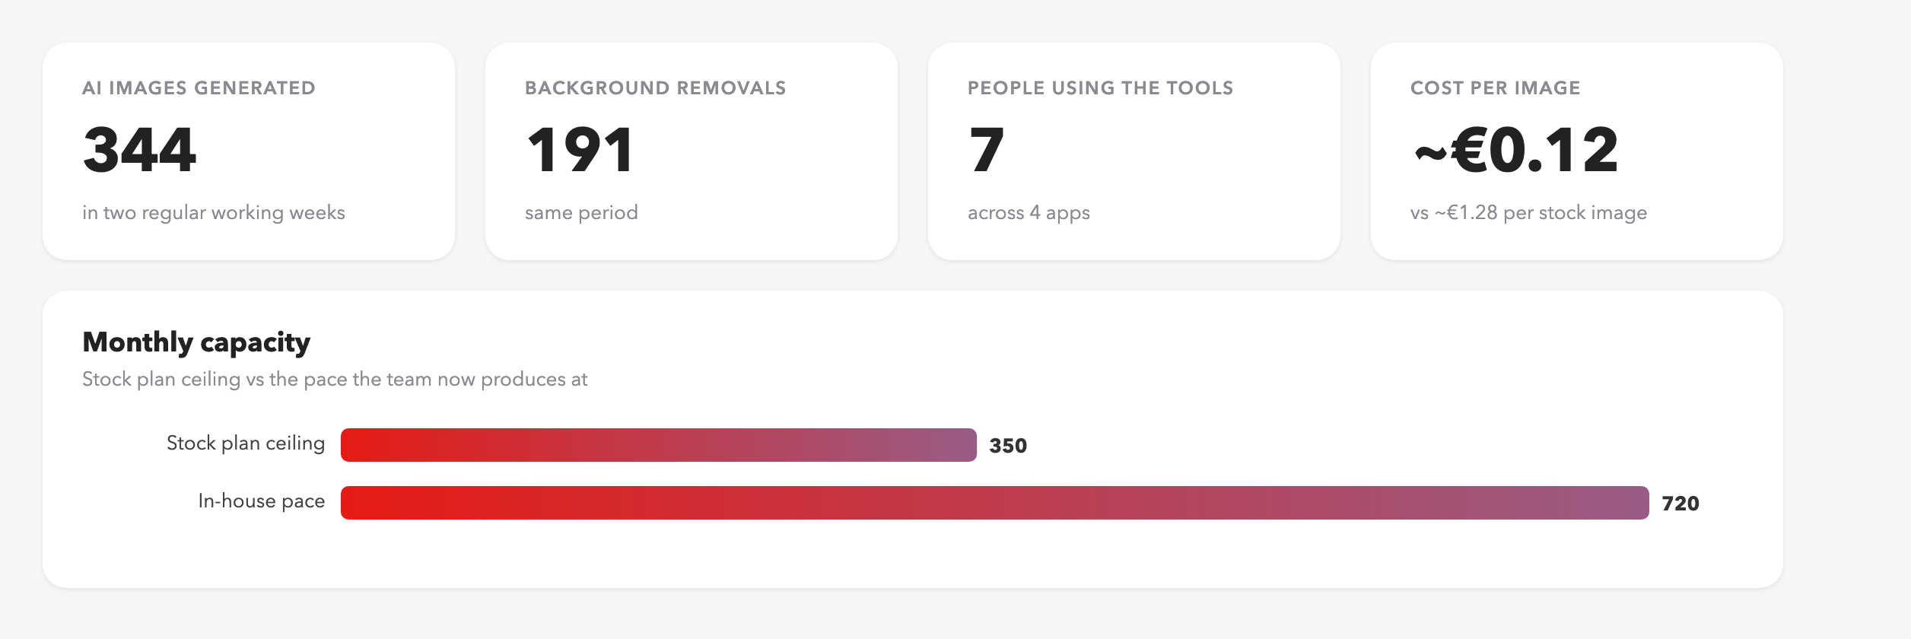Click the 'across 4 apps' caption
Screen dimensions: 1911x639
1029,212
